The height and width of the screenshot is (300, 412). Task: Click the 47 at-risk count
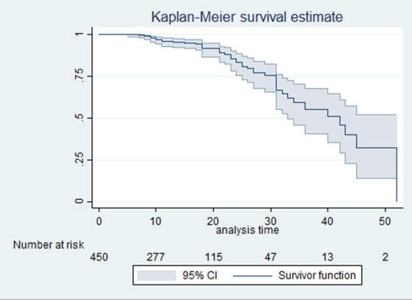pyautogui.click(x=270, y=257)
